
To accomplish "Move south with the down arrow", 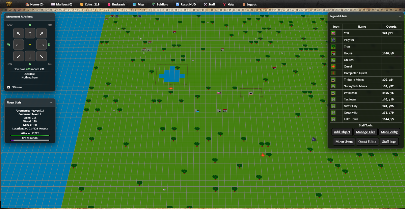I will point(30,56).
